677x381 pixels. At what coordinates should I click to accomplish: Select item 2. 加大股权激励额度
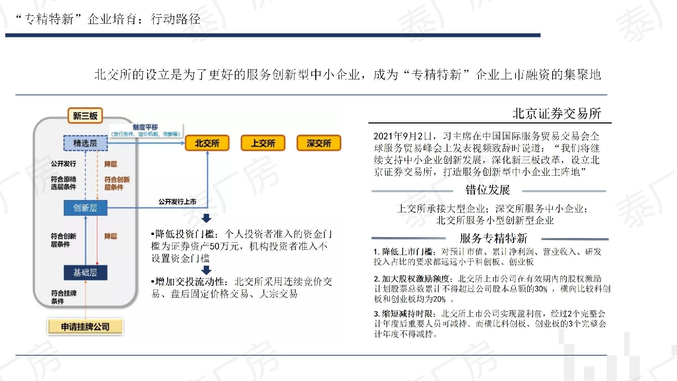point(492,289)
